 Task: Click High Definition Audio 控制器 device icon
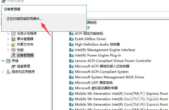[x=71, y=44]
